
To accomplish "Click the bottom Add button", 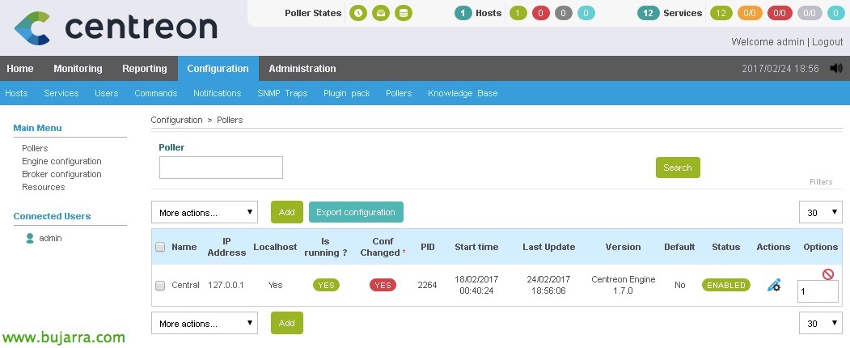I will pos(287,323).
